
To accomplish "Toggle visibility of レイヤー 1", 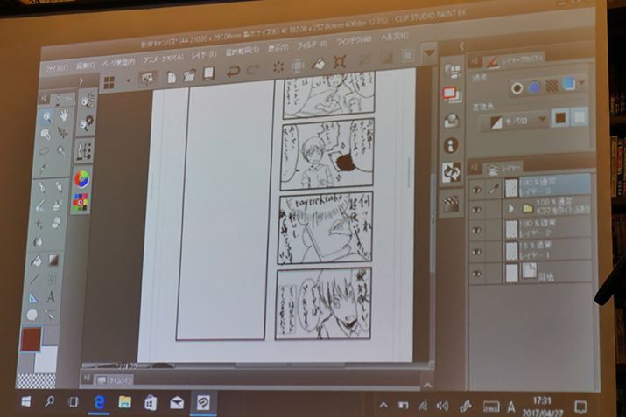I will (476, 253).
